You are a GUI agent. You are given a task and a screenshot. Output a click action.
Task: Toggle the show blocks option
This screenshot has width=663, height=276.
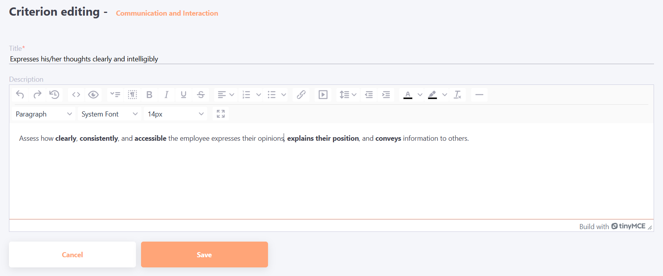(x=132, y=95)
